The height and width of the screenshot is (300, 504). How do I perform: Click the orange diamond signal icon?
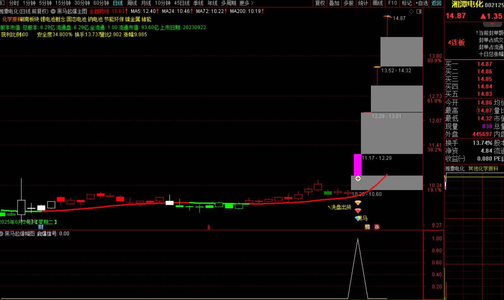[x=358, y=203]
